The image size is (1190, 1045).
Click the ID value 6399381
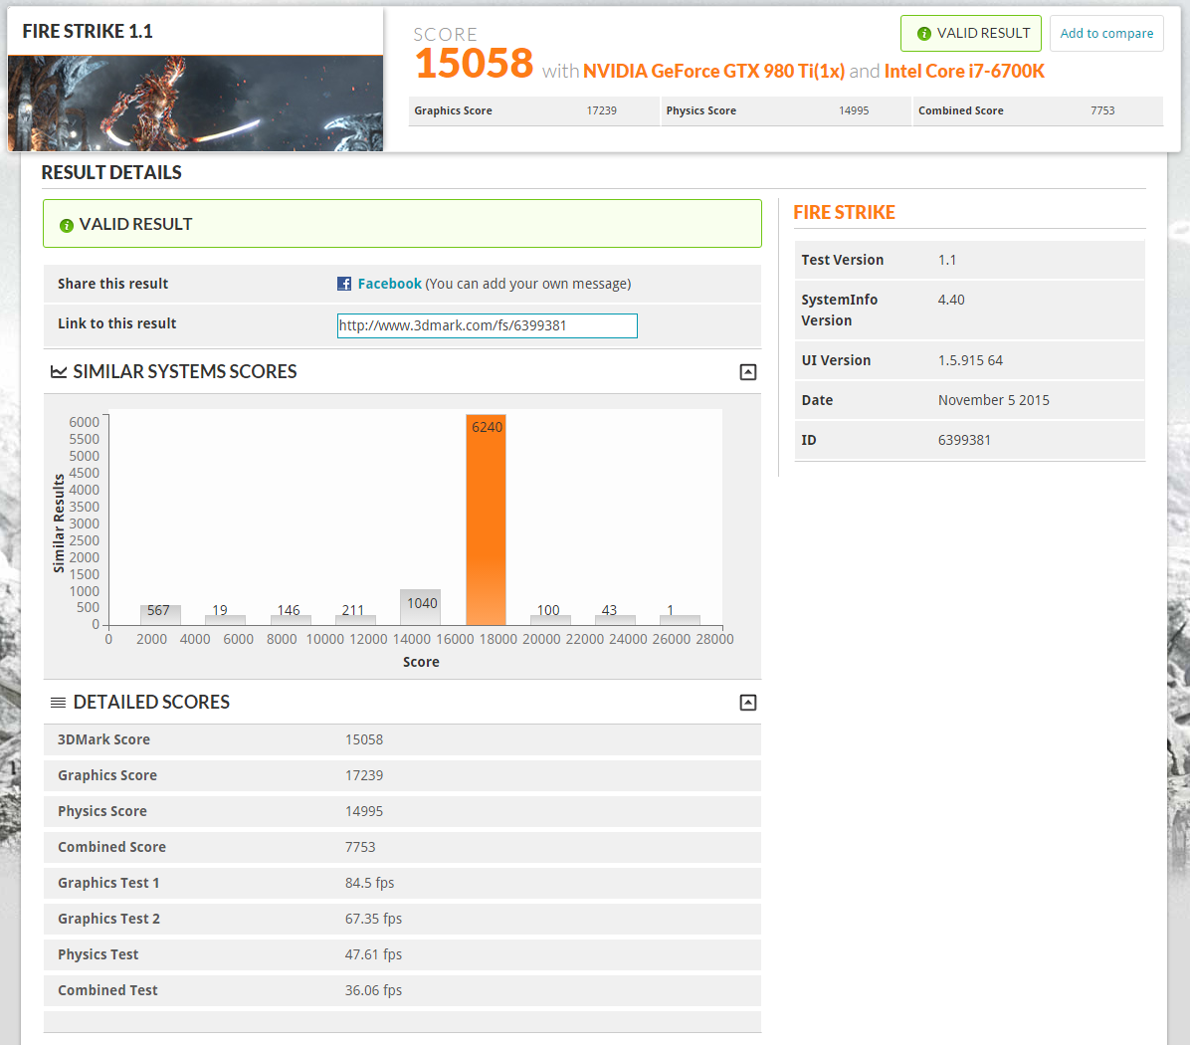pyautogui.click(x=964, y=440)
